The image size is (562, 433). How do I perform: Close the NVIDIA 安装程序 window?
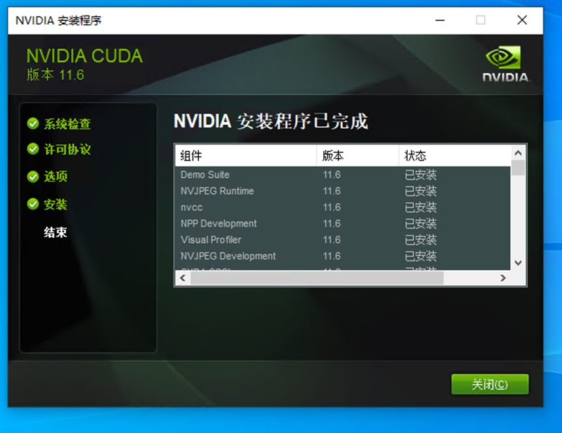click(522, 20)
